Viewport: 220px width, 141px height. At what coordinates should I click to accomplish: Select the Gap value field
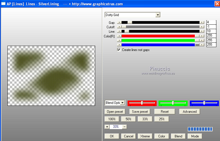coord(211,22)
